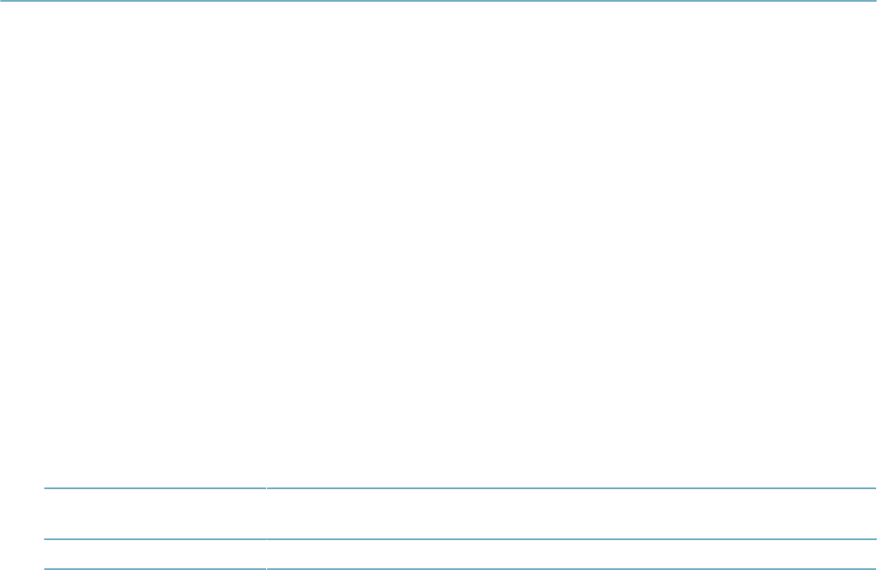Viewport: 877px width, 570px height.
Task: Click the blue border line at page top
Action: 438,1
